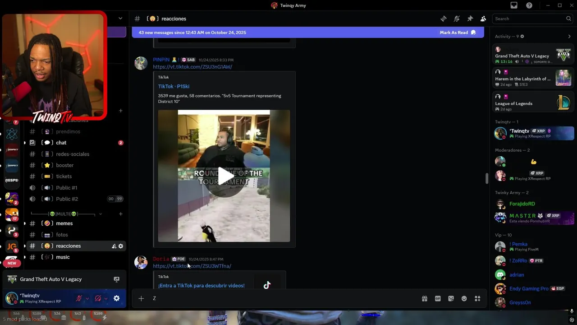This screenshot has height=325, width=577.
Task: Open the sticker picker icon
Action: point(451,298)
